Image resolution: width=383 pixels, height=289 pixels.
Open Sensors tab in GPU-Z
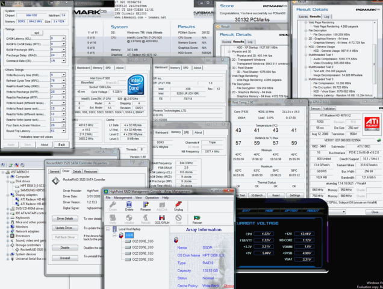(316, 108)
